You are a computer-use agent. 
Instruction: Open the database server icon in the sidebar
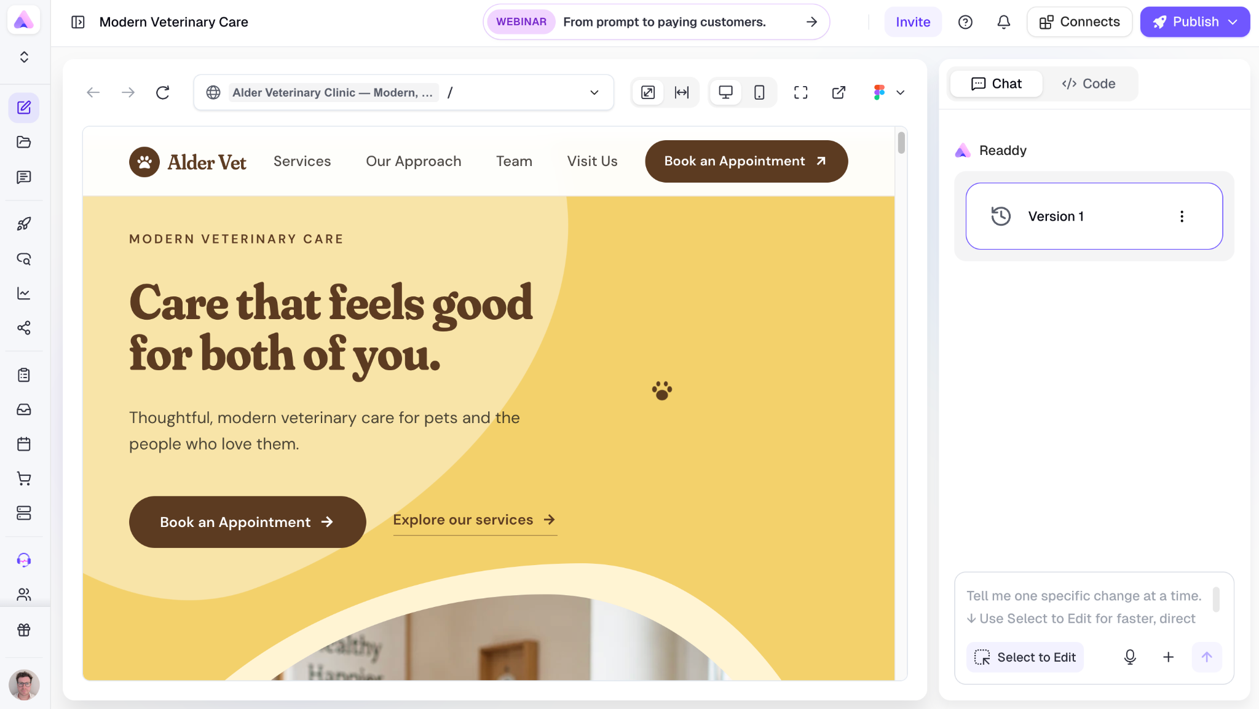pos(24,513)
